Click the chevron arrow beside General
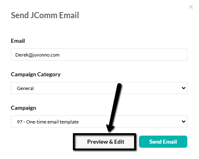The height and width of the screenshot is (159, 199). point(184,88)
